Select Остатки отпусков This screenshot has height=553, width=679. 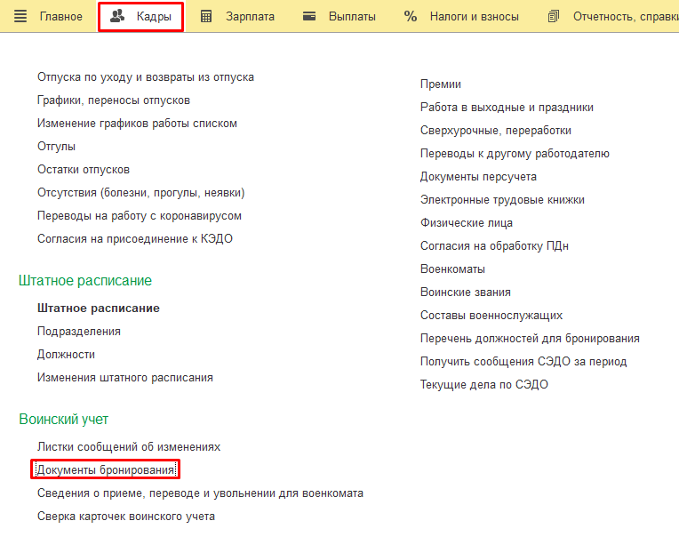(x=84, y=170)
